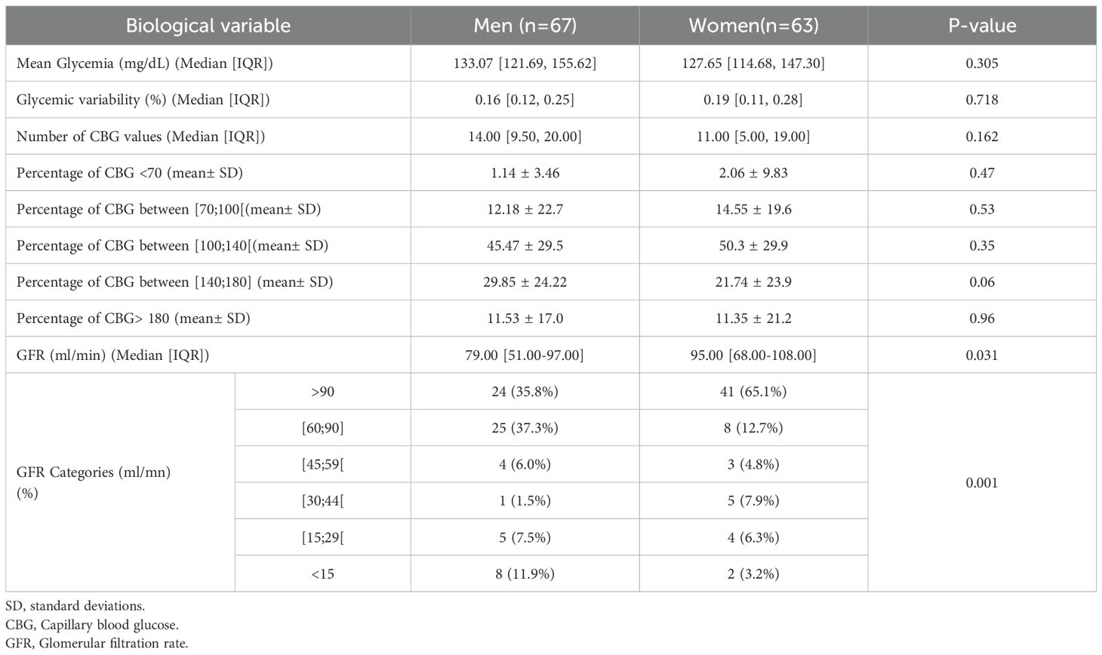Select the Glycemic variability row label
This screenshot has width=1102, height=655.
tap(143, 100)
